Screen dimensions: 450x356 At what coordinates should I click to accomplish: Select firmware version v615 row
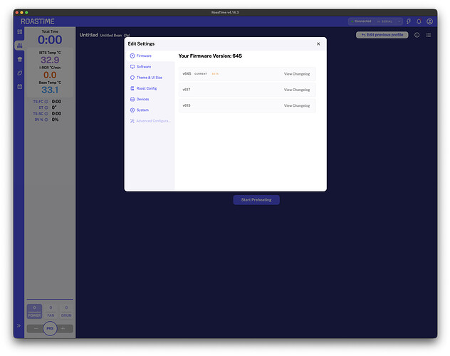coord(247,105)
